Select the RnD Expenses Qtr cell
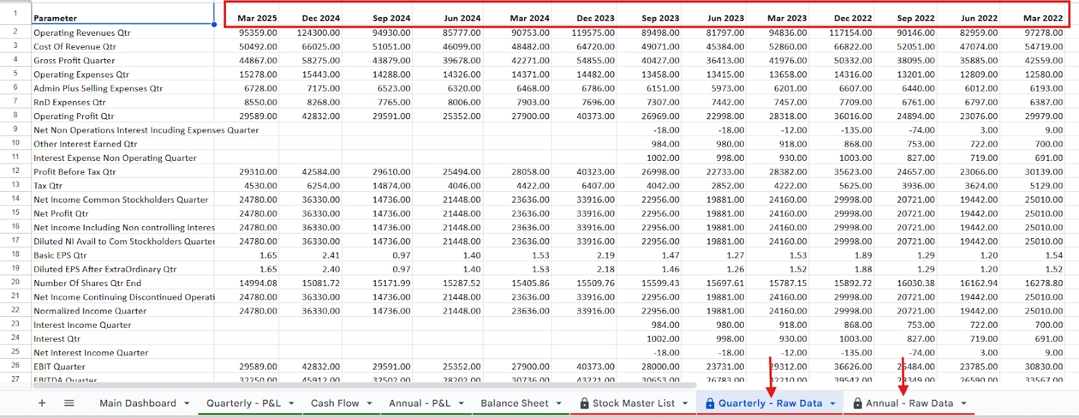This screenshot has height=418, width=1079. [x=123, y=102]
